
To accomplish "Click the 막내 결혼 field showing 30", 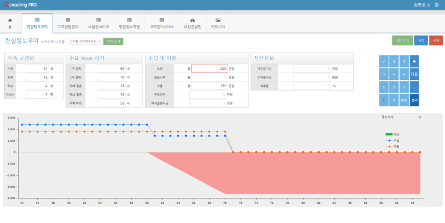I will click(x=112, y=94).
